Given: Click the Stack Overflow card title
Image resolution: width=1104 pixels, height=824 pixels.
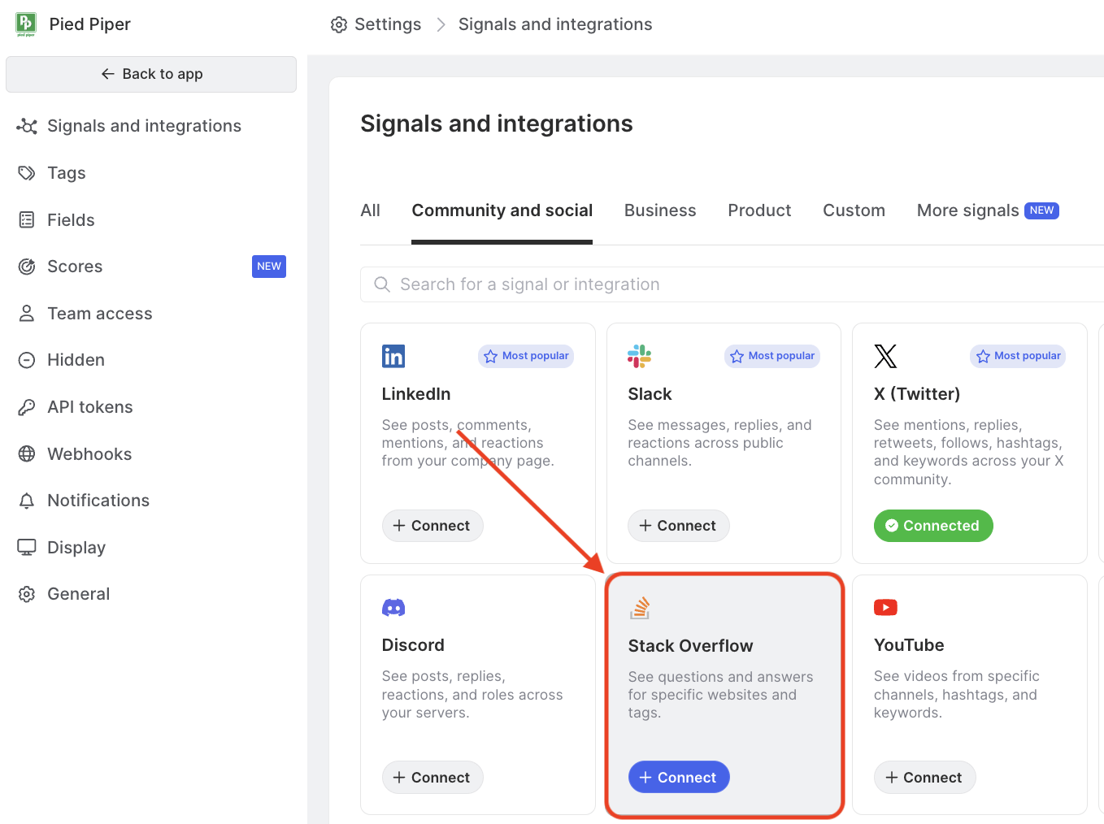Looking at the screenshot, I should (691, 646).
